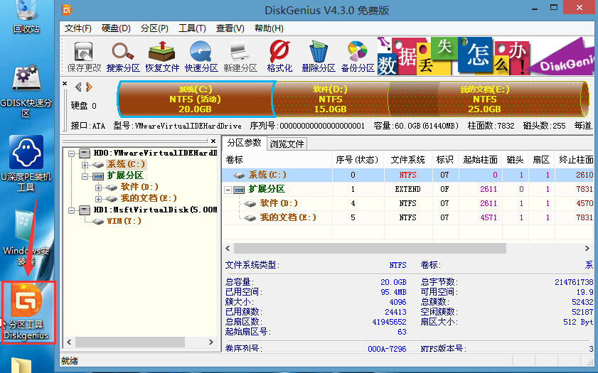Select the 软件(D:) segment in the disk bar
This screenshot has width=598, height=373.
pos(330,99)
